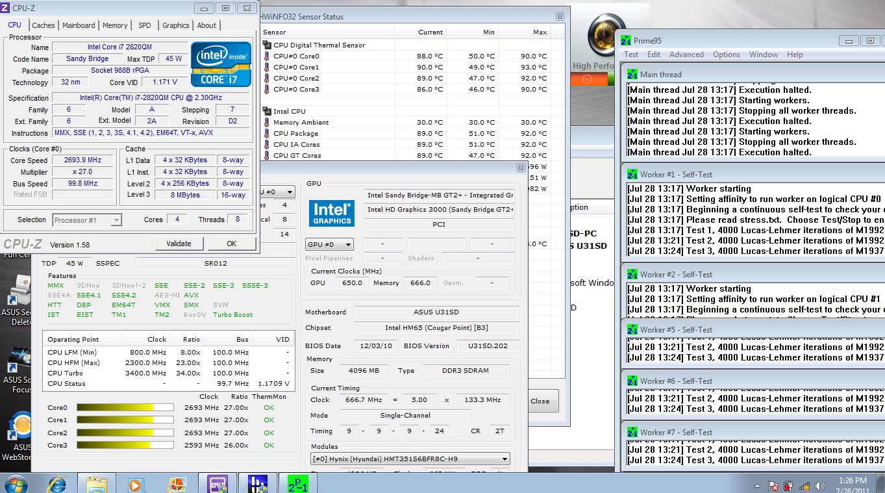Click the OK button in CPU-Z
This screenshot has height=493, width=885.
(231, 244)
